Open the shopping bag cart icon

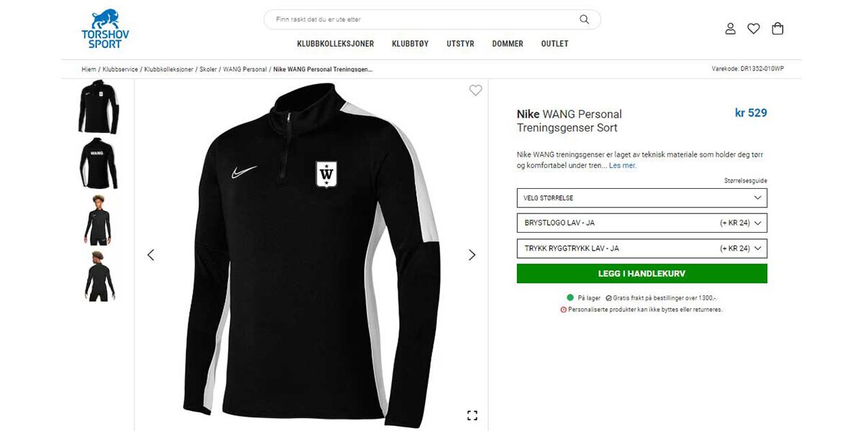777,29
